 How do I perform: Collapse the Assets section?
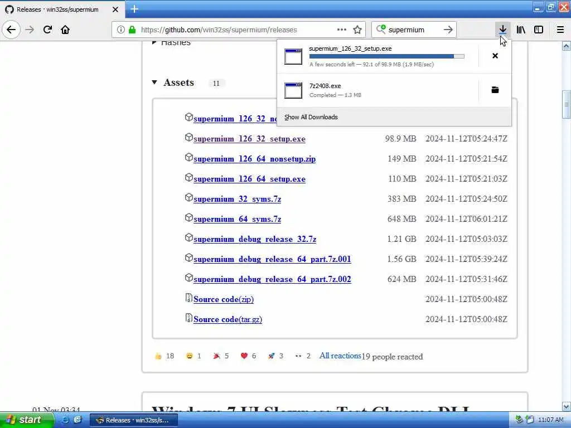tap(154, 82)
